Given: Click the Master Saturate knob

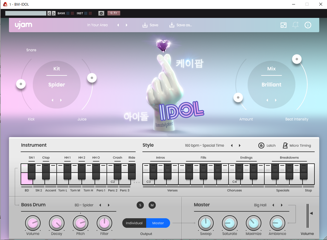Looking at the screenshot, I should pos(230,223).
